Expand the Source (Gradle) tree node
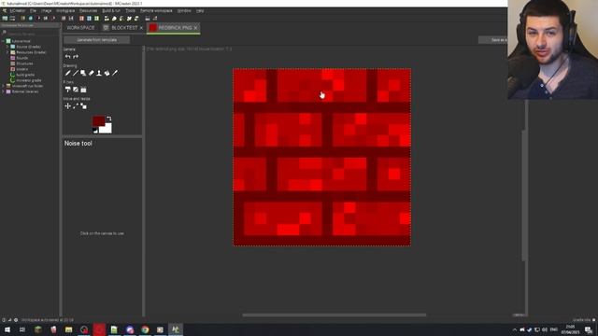Image resolution: width=598 pixels, height=336 pixels. (7, 47)
